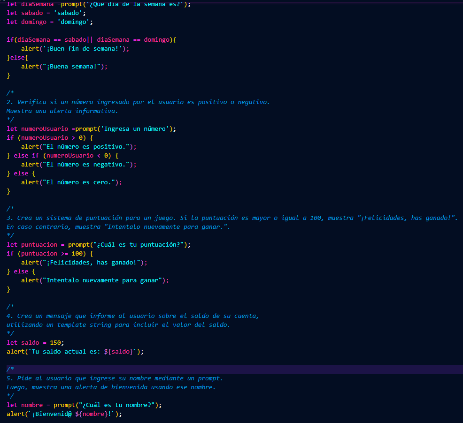Click the line "let saldo = 150;"
The height and width of the screenshot is (423, 463).
click(x=35, y=343)
